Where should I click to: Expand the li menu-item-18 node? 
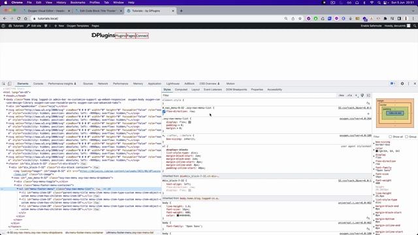pos(20,193)
